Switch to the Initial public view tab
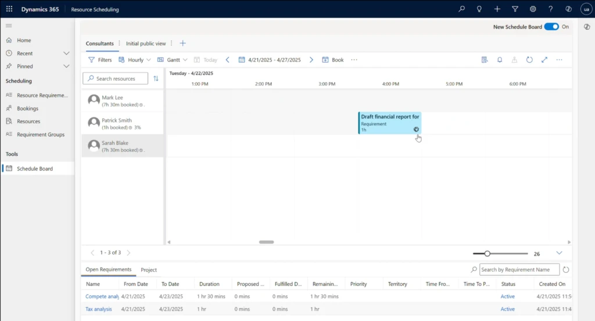Image resolution: width=595 pixels, height=321 pixels. [x=146, y=44]
